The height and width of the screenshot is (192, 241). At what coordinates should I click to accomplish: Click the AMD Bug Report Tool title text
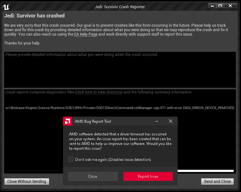click(x=93, y=121)
